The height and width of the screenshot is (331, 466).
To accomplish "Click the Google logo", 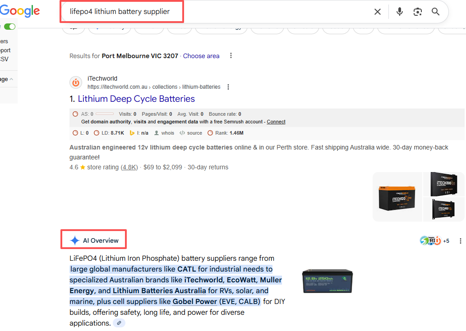I will click(19, 11).
